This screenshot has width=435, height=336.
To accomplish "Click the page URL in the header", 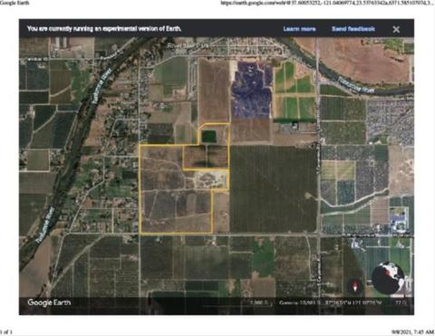I will [327, 3].
